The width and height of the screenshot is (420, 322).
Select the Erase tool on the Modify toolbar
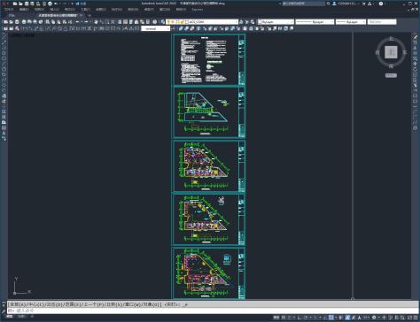point(415,38)
